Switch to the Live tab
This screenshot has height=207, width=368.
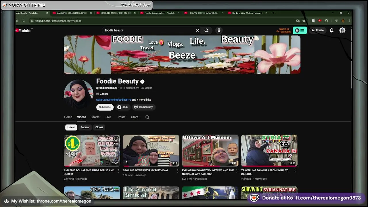point(108,117)
